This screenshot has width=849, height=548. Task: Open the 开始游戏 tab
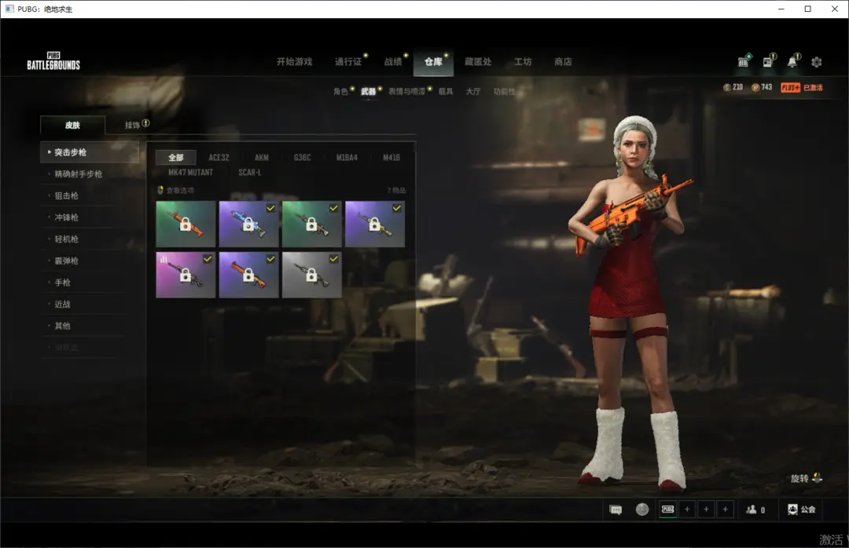click(x=295, y=62)
